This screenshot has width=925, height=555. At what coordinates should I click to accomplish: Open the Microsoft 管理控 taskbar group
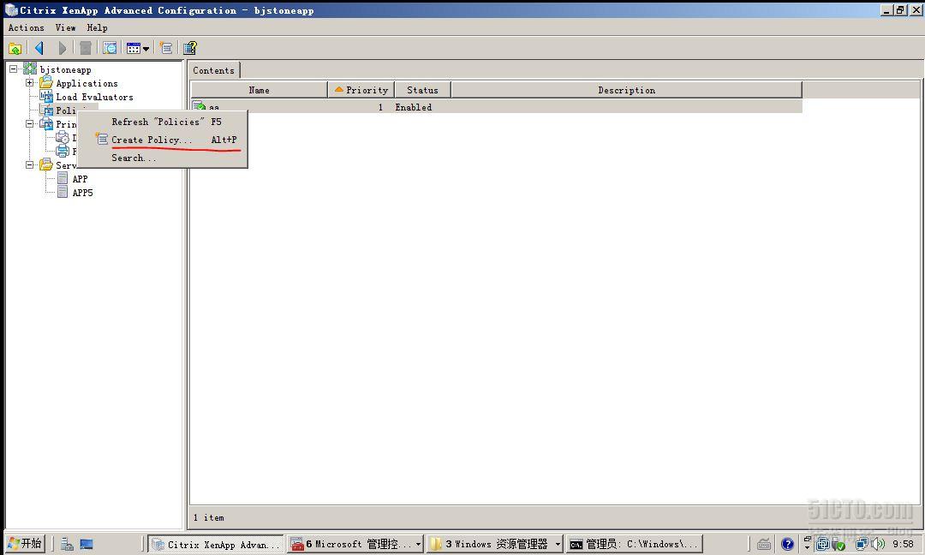click(355, 544)
